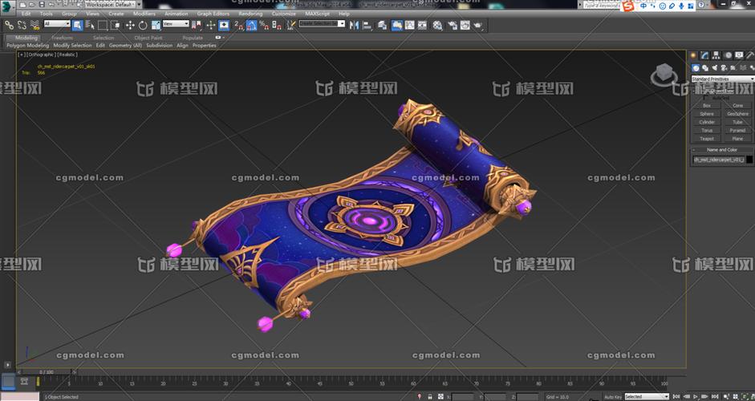The width and height of the screenshot is (755, 401).
Task: Select the Lights category icon
Action: pyautogui.click(x=716, y=67)
